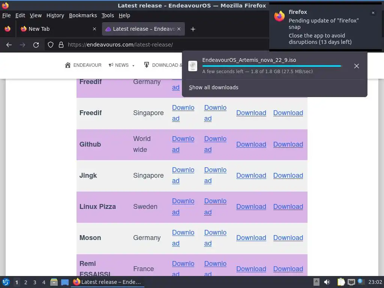The width and height of the screenshot is (384, 288).
Task: Open the File menu
Action: point(6,15)
